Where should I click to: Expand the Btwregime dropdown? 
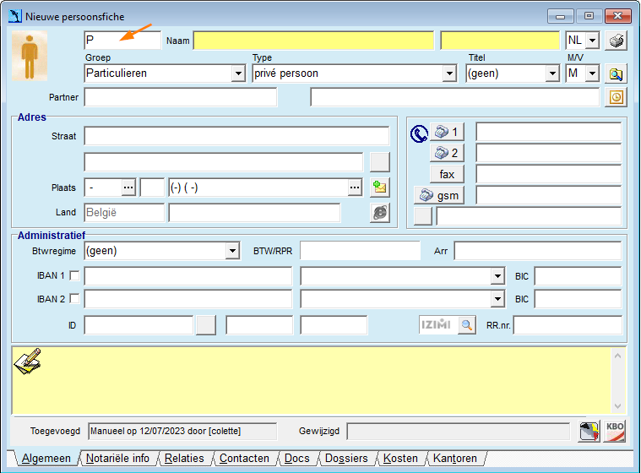[x=232, y=251]
